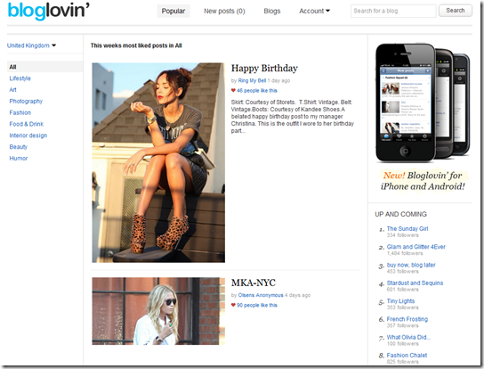Open the Bloglovin' for iPhone and Android promo
Screen dimensions: 484x369
(x=423, y=181)
